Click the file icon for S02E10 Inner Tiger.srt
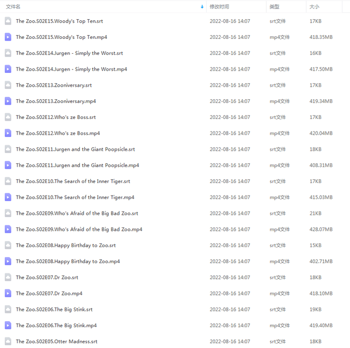350x348 pixels. (8, 181)
